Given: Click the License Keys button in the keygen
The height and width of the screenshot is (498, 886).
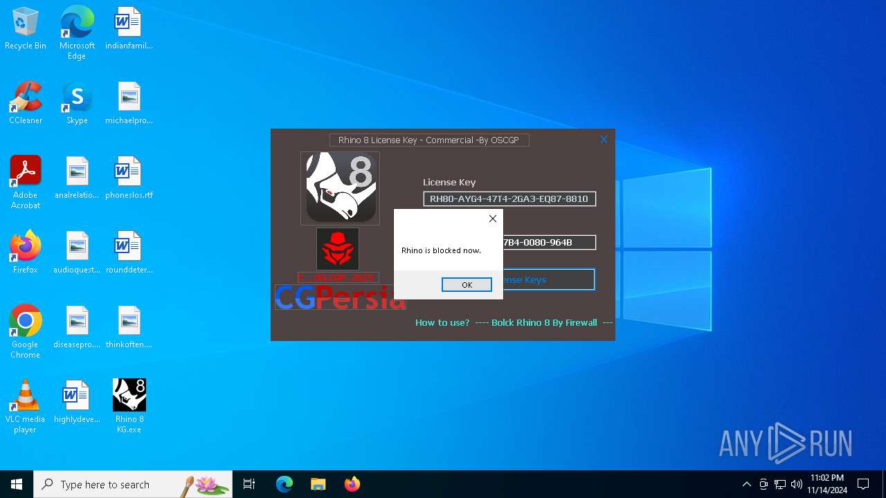Looking at the screenshot, I should click(549, 280).
